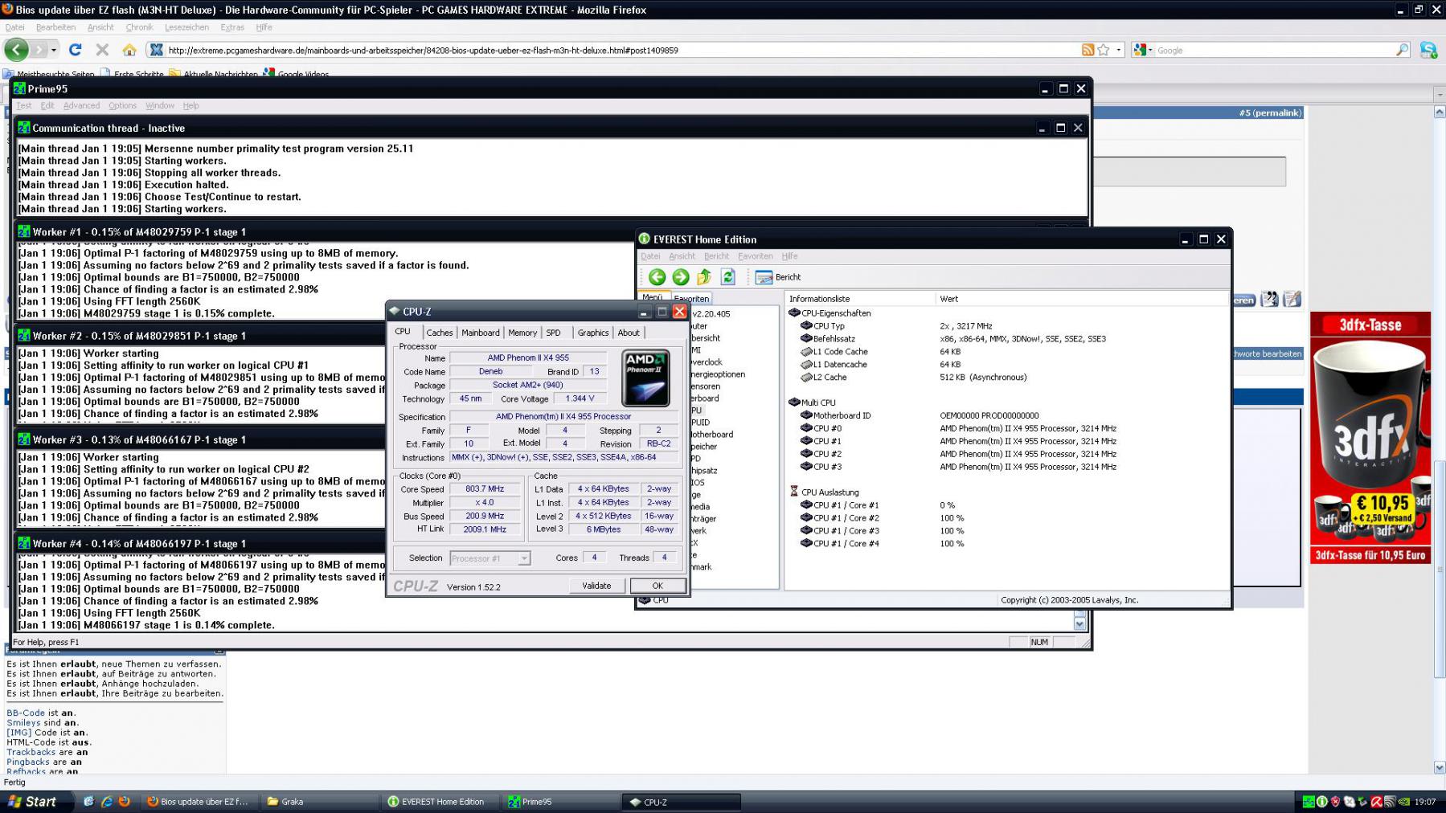Viewport: 1446px width, 813px height.
Task: Switch to CPU-Z Graphics tab
Action: [x=593, y=333]
